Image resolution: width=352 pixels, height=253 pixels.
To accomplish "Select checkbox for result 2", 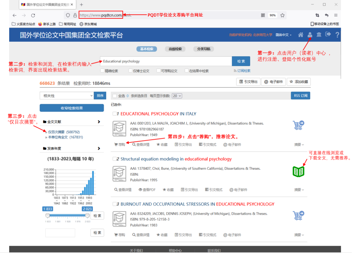I will coord(114,159).
